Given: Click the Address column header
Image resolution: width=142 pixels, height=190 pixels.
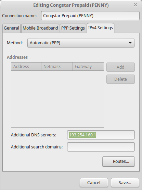Looking at the screenshot, I should tap(26, 67).
